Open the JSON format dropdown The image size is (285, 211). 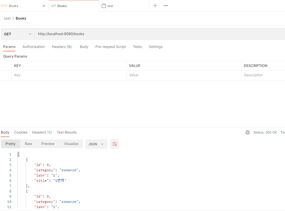96,144
